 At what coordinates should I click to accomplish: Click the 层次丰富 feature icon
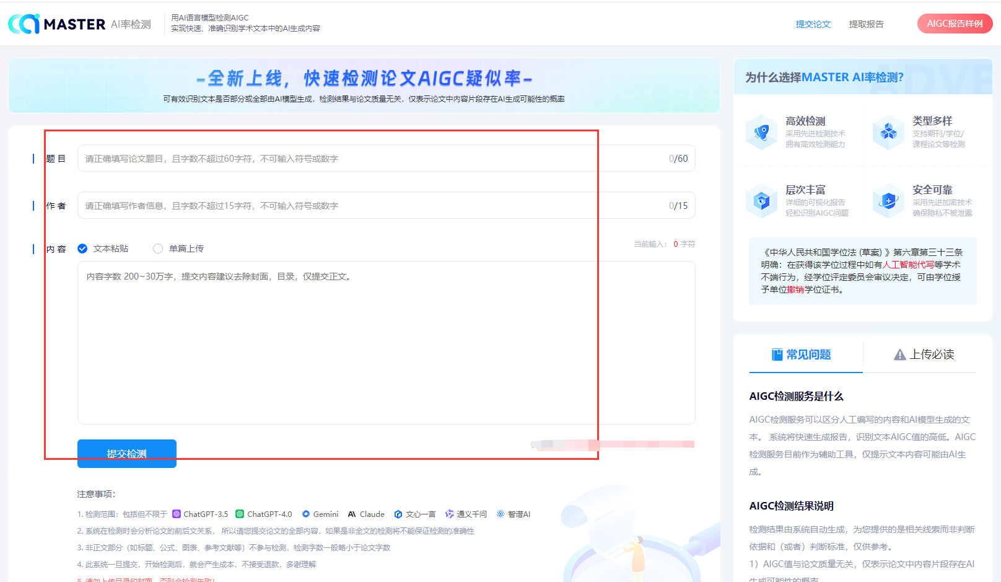coord(762,201)
